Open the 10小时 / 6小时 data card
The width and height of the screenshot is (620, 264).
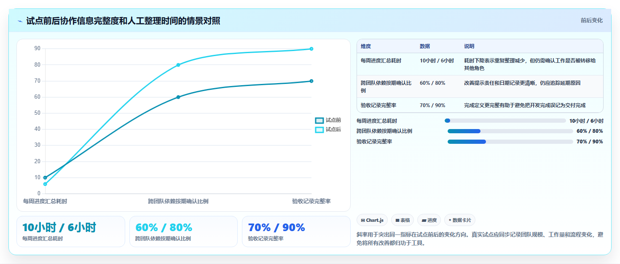click(71, 232)
